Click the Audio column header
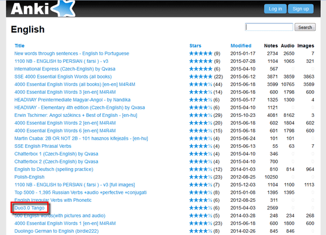The image size is (326, 235). pyautogui.click(x=288, y=46)
